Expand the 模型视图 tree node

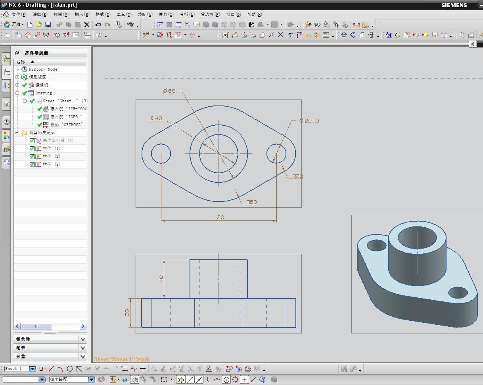[x=17, y=77]
